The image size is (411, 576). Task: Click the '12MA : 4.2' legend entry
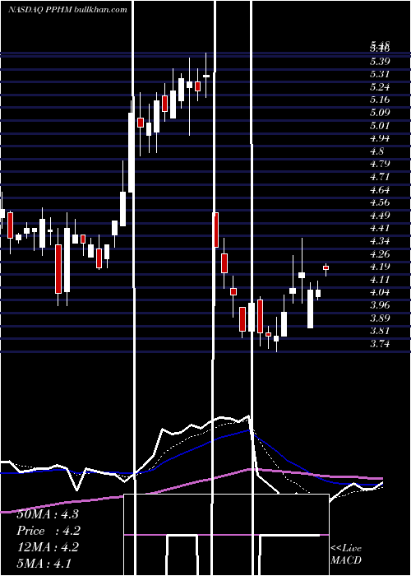pyautogui.click(x=48, y=547)
